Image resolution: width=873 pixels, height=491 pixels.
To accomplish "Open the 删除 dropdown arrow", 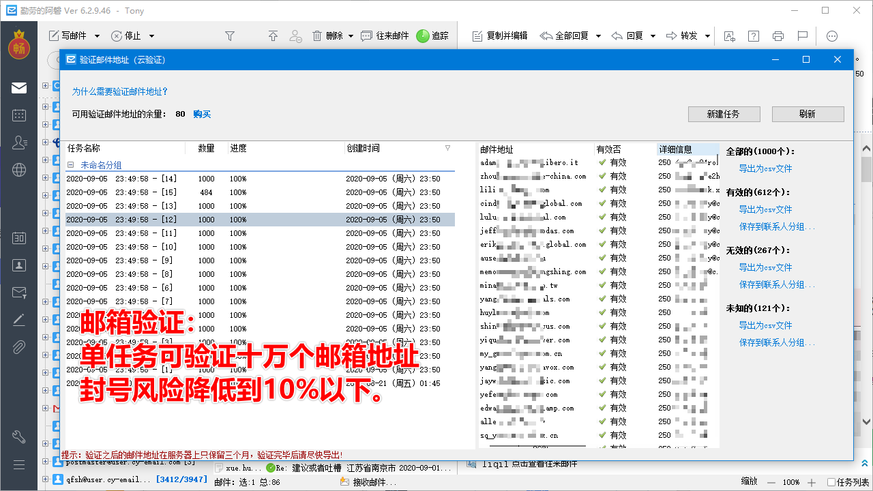I will pos(349,36).
